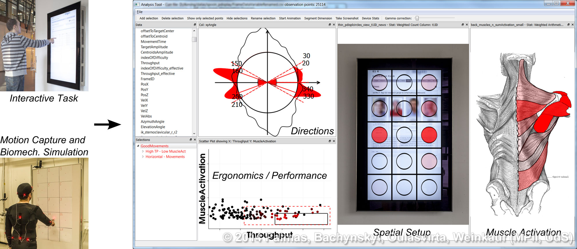577x249 pixels.
Task: Expand the Horizontal - Movements selection
Action: [143, 157]
